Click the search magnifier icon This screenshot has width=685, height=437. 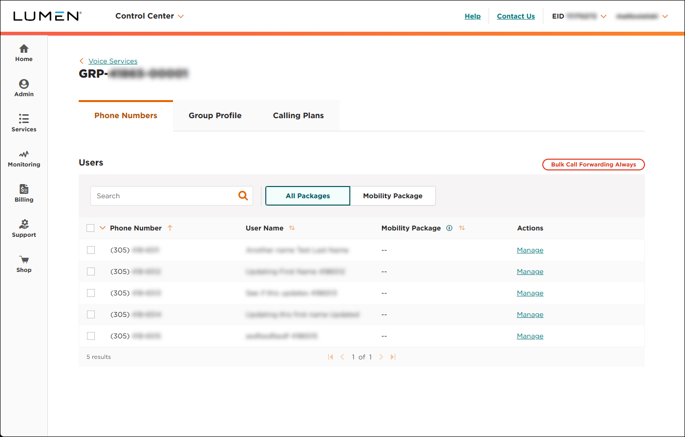click(x=243, y=196)
